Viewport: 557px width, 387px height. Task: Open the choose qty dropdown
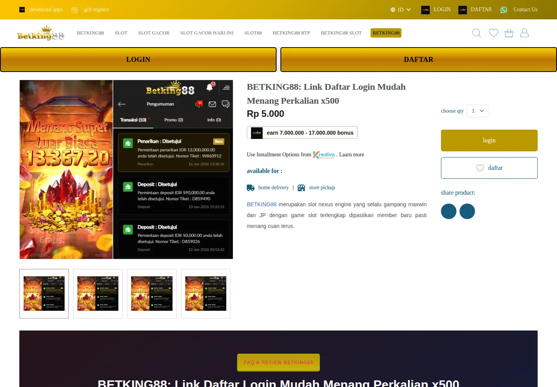[478, 111]
